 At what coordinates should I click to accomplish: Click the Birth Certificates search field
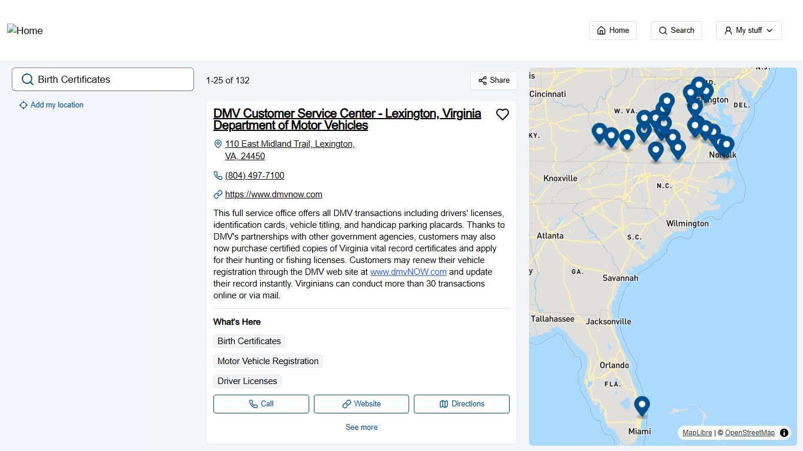tap(112, 80)
